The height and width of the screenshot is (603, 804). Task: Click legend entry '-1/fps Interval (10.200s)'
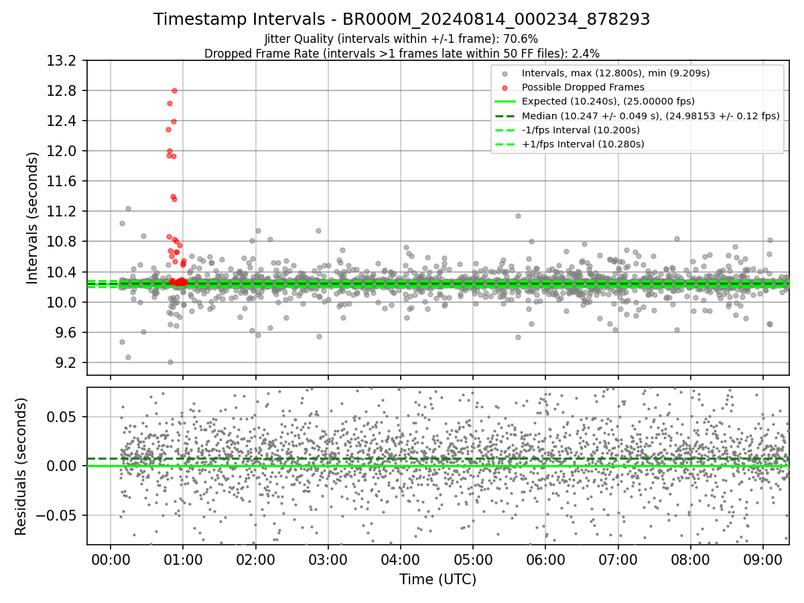(x=581, y=130)
